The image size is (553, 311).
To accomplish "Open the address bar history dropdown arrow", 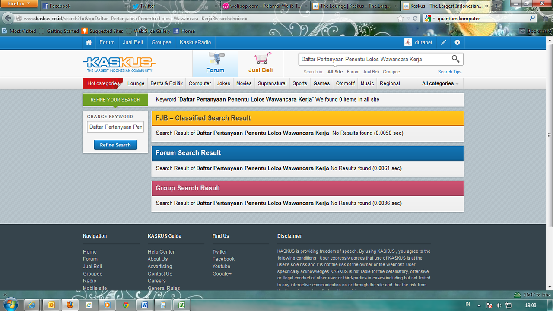I will pos(407,19).
